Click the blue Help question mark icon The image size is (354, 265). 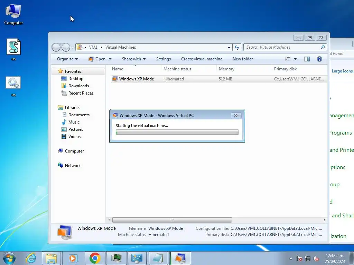point(319,59)
